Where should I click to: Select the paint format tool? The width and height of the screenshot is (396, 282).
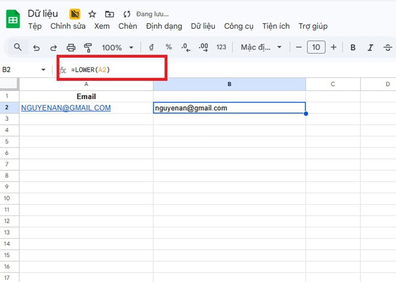(88, 47)
